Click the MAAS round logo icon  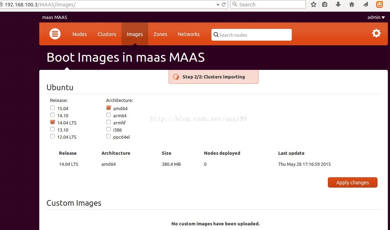55,34
